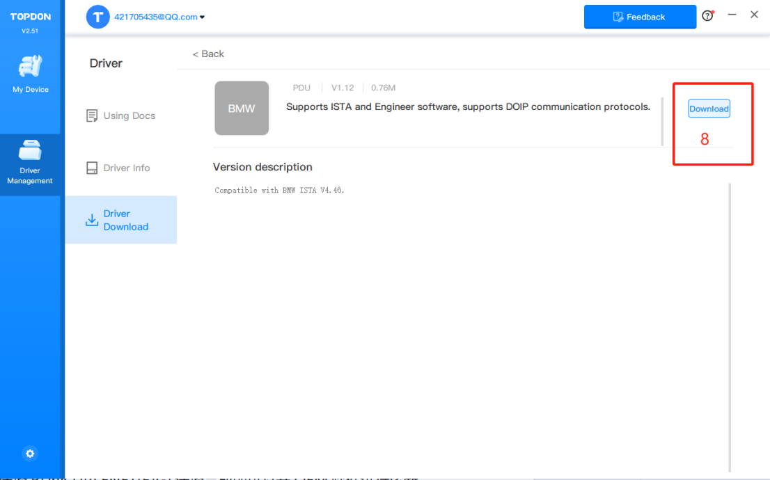Open settings via the gear icon
This screenshot has height=480, width=770.
tap(30, 454)
